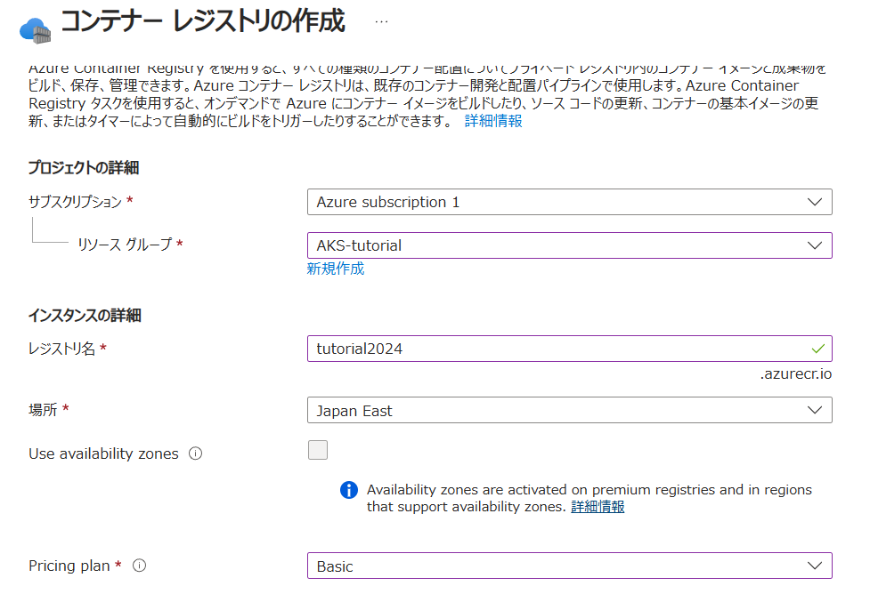870x602 pixels.
Task: Click the container registry cloud icon
Action: (35, 30)
